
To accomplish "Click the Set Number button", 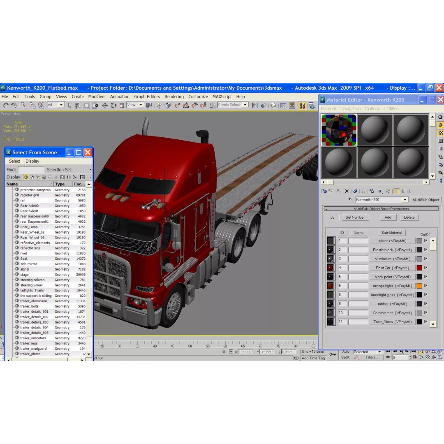I will 355,217.
